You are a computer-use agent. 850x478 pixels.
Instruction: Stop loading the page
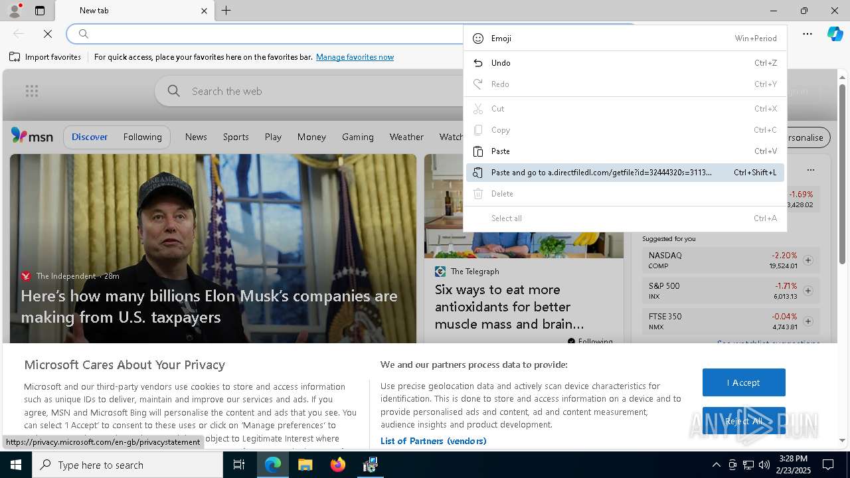[x=48, y=34]
